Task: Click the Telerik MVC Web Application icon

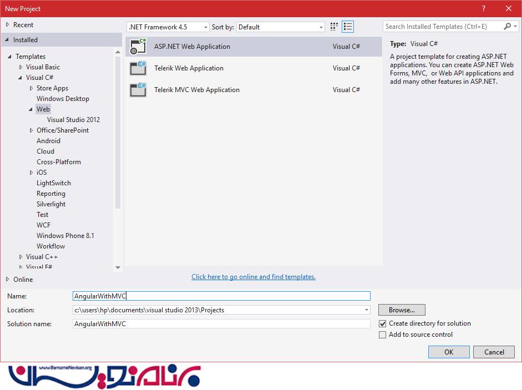Action: click(138, 90)
